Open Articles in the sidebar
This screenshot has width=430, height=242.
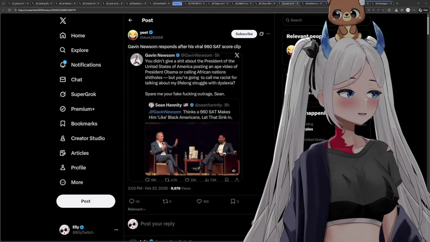coord(74,153)
